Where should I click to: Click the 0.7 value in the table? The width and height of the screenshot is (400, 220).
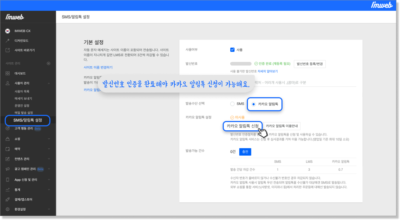click(341, 170)
